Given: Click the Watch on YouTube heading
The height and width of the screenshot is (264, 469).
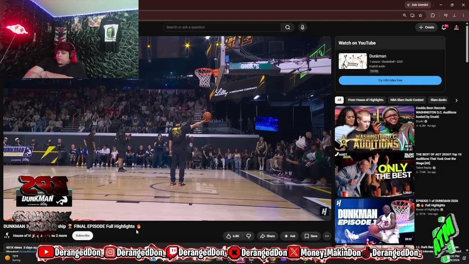Looking at the screenshot, I should (x=357, y=43).
